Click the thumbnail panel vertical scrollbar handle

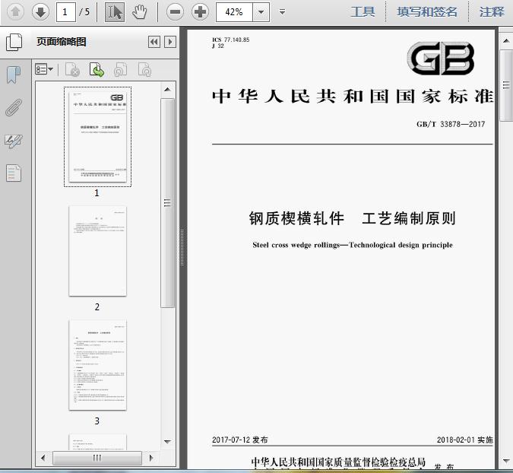(x=167, y=203)
